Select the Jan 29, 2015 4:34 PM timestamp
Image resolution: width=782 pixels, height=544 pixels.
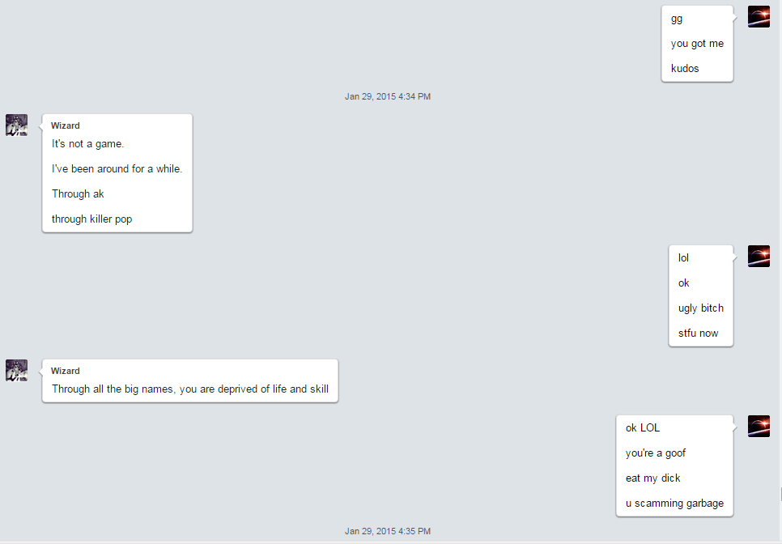pos(388,96)
